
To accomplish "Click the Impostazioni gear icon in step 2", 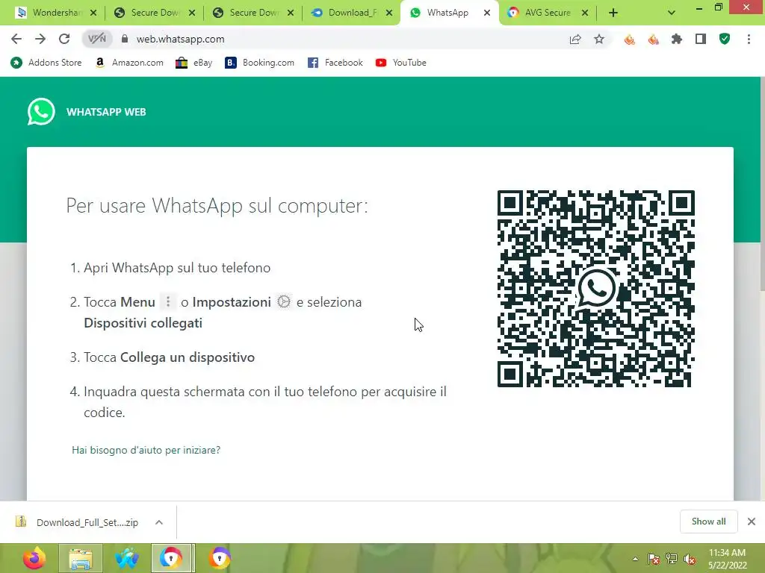I will (283, 301).
